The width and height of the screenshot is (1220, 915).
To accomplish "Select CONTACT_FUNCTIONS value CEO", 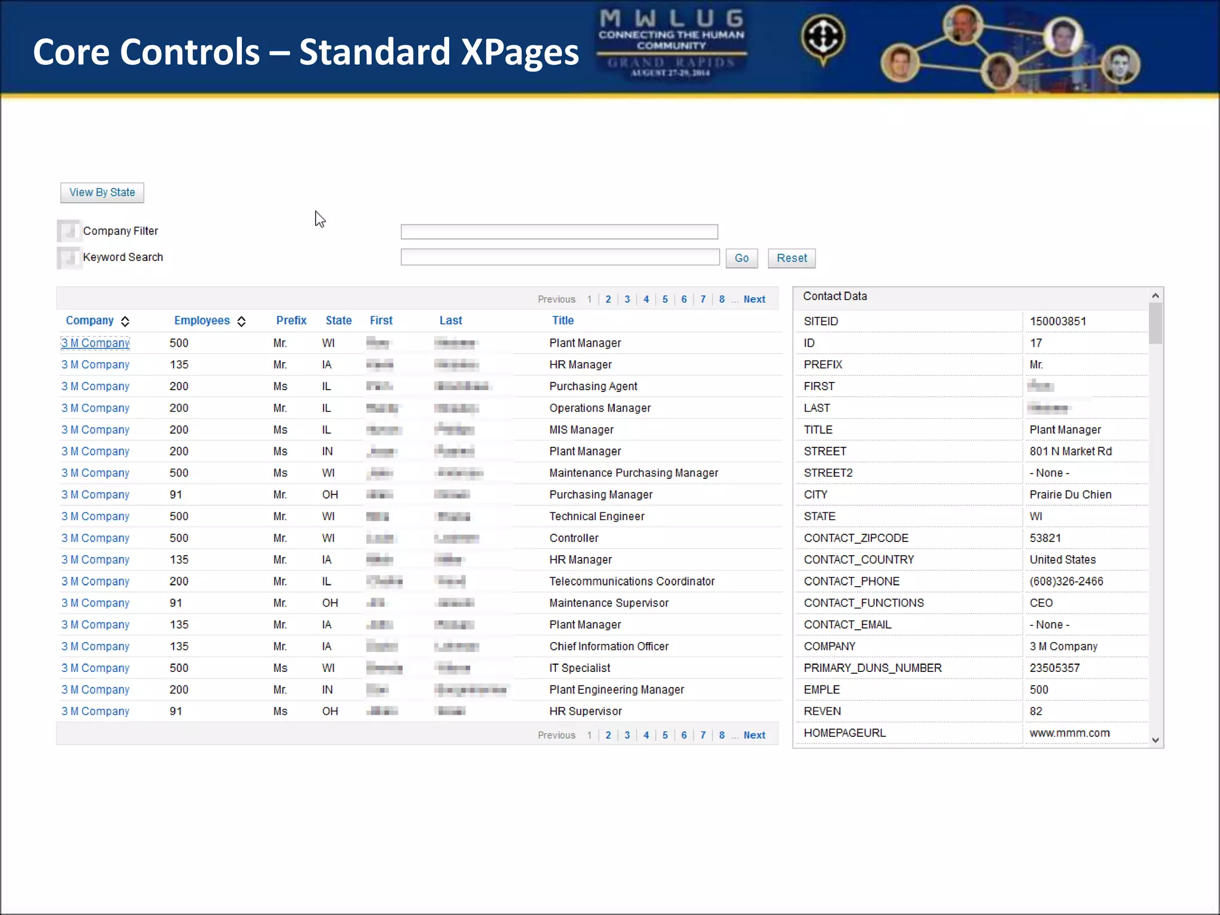I will point(1041,603).
